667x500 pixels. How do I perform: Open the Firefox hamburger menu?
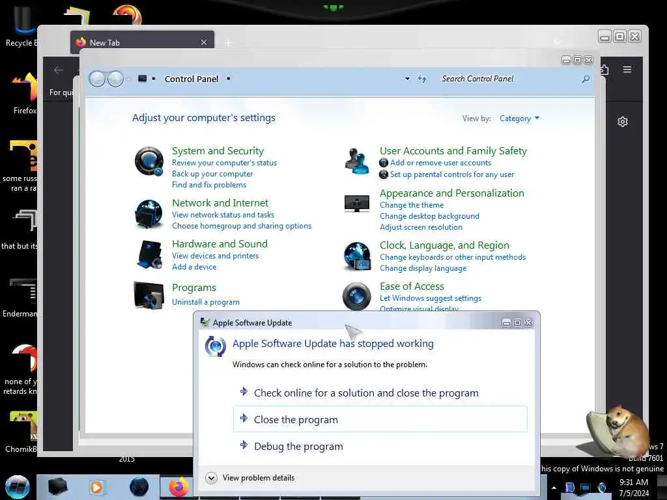[627, 69]
